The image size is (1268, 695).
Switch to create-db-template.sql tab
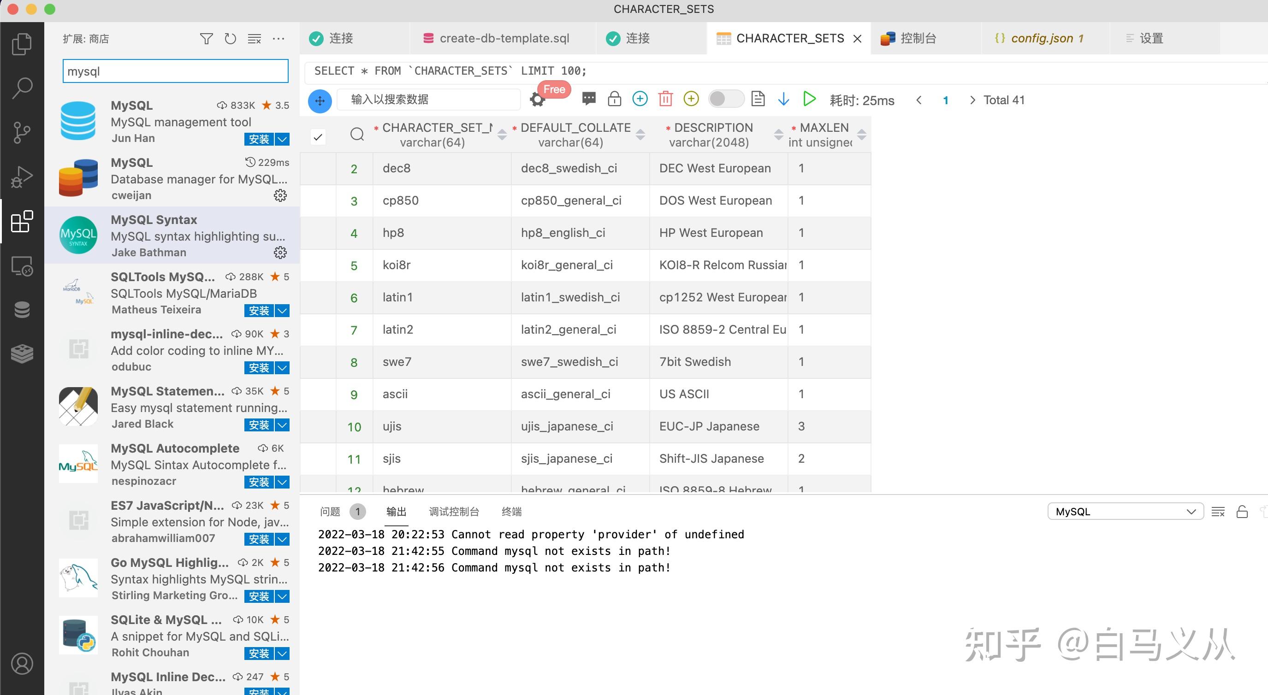[504, 38]
